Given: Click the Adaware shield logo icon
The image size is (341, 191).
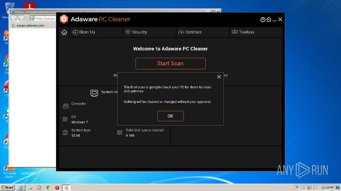Looking at the screenshot, I should pyautogui.click(x=64, y=19).
